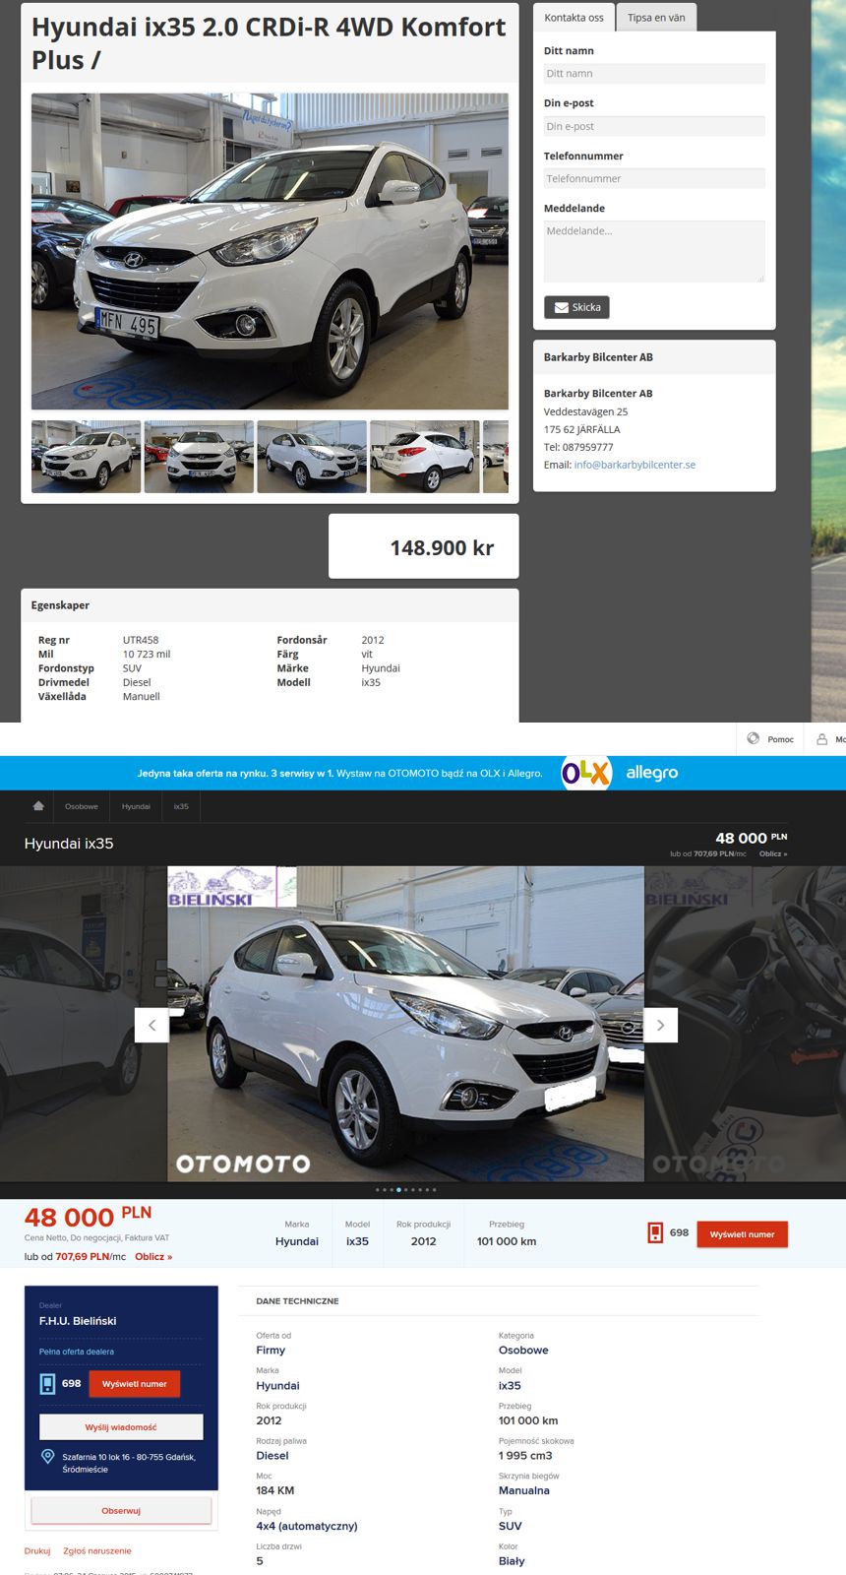Viewport: 846px width, 1575px height.
Task: Open the Pomoc help link
Action: (x=781, y=739)
